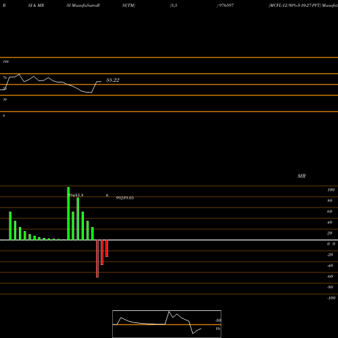Click the RSI axis label 70

[x=5, y=78]
